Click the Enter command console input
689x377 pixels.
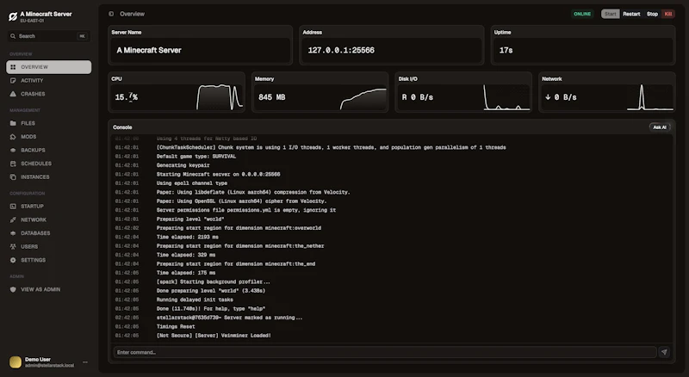click(385, 352)
